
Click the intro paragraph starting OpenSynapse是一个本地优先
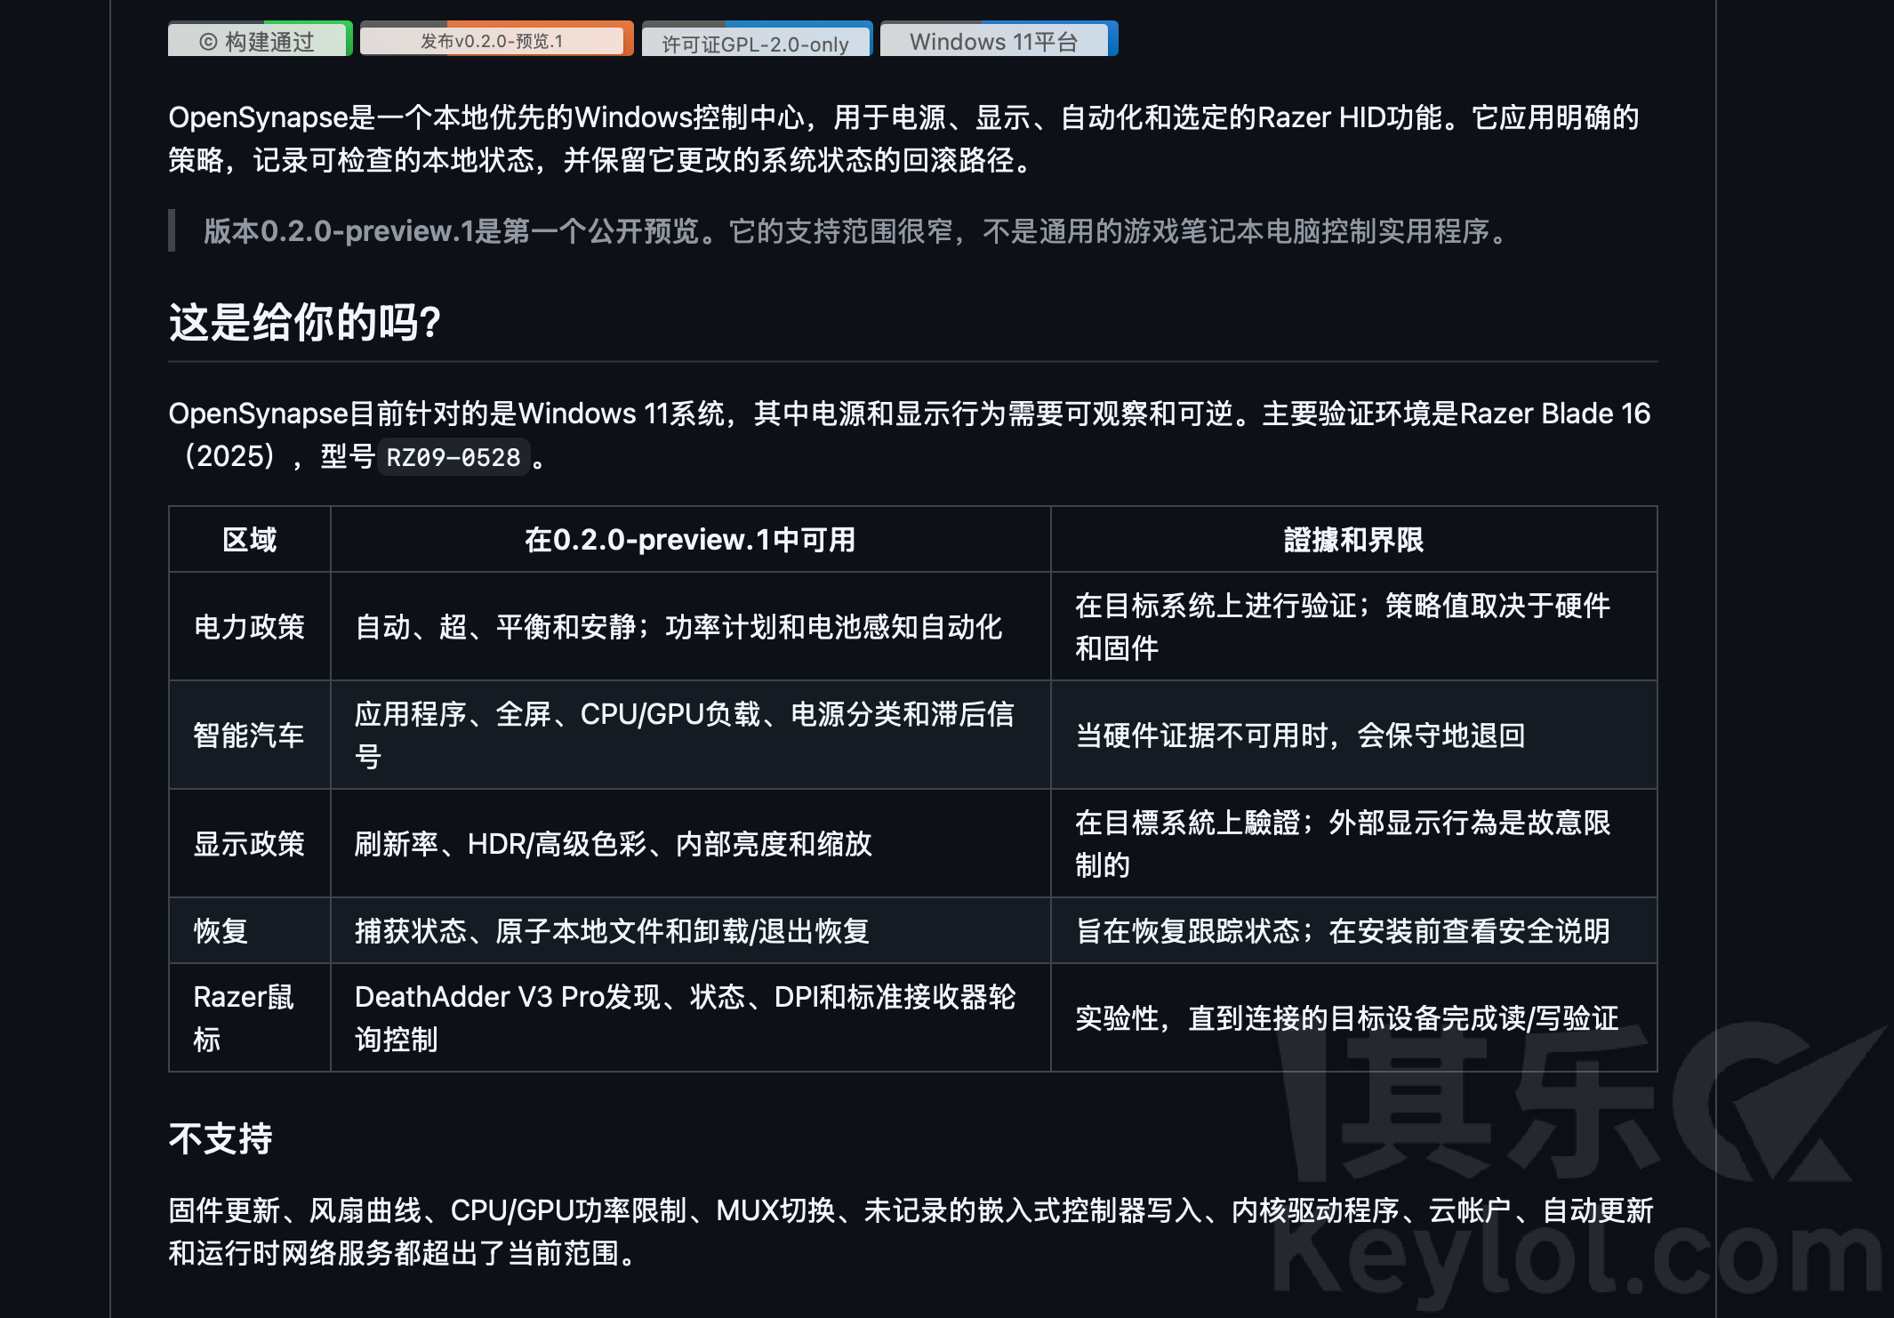903,139
